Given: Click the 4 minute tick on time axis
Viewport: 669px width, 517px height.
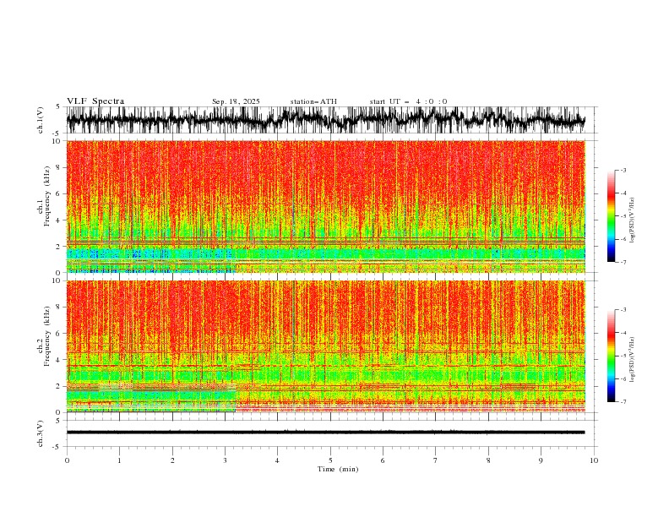Looking at the screenshot, I should pyautogui.click(x=278, y=460).
